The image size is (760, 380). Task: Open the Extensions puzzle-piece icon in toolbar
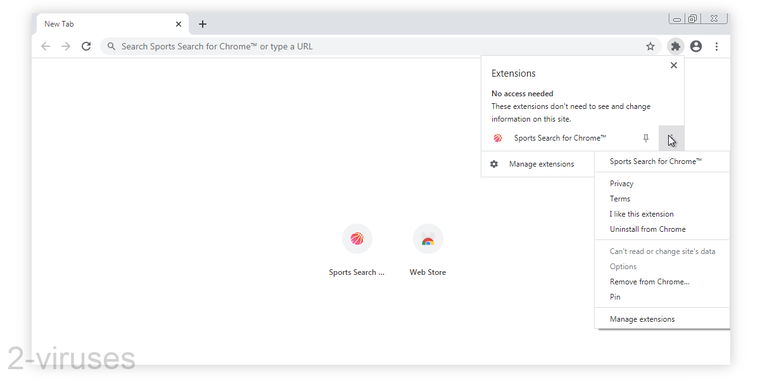[x=676, y=46]
